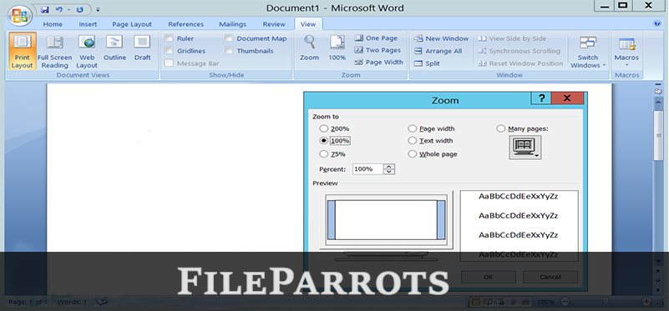Open the Many pages monitor dropdown
This screenshot has height=311, width=669.
525,148
